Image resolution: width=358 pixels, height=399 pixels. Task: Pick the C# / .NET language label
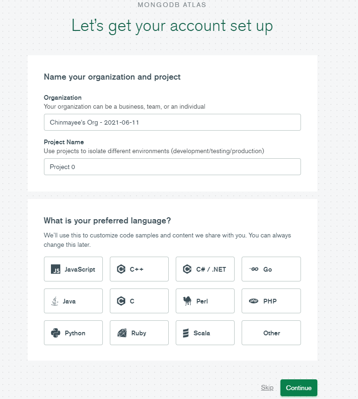(211, 269)
